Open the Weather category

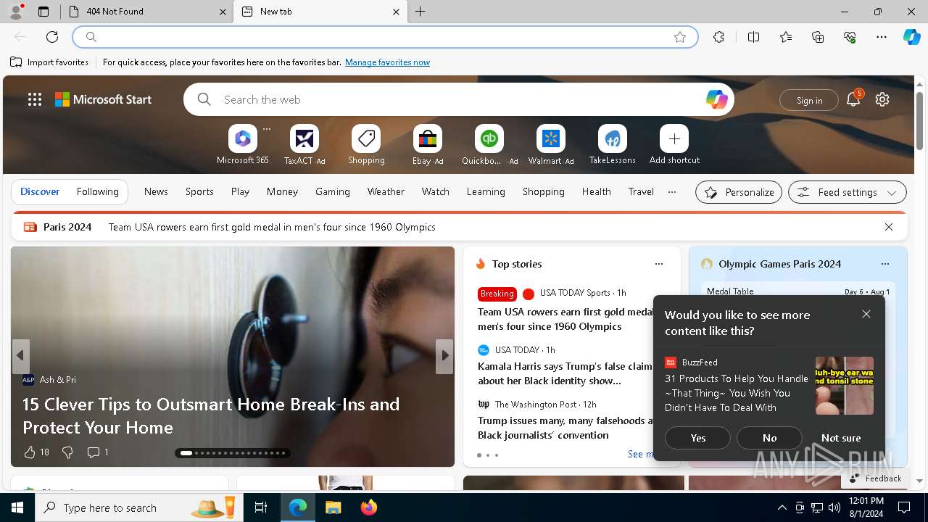point(386,191)
